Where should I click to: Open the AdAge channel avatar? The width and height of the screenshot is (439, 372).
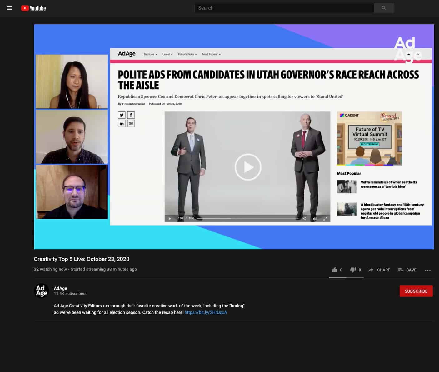click(42, 291)
